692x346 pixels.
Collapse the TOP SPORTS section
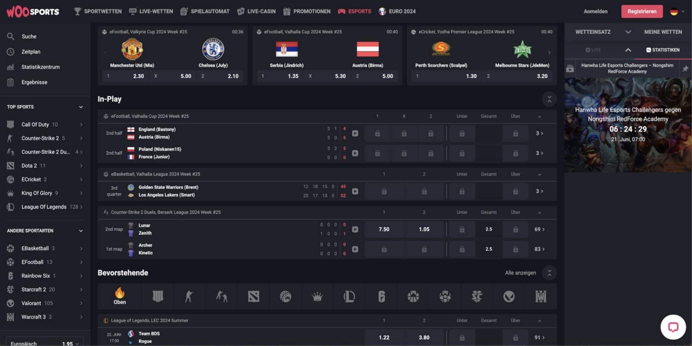pyautogui.click(x=80, y=107)
